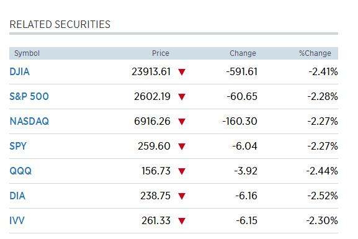Open the NASDAQ symbol link
Image resolution: width=358 pixels, height=239 pixels.
pyautogui.click(x=29, y=121)
